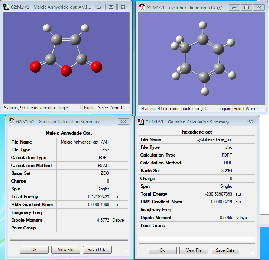Click Ok in the hexadiene opt summary

pyautogui.click(x=162, y=250)
